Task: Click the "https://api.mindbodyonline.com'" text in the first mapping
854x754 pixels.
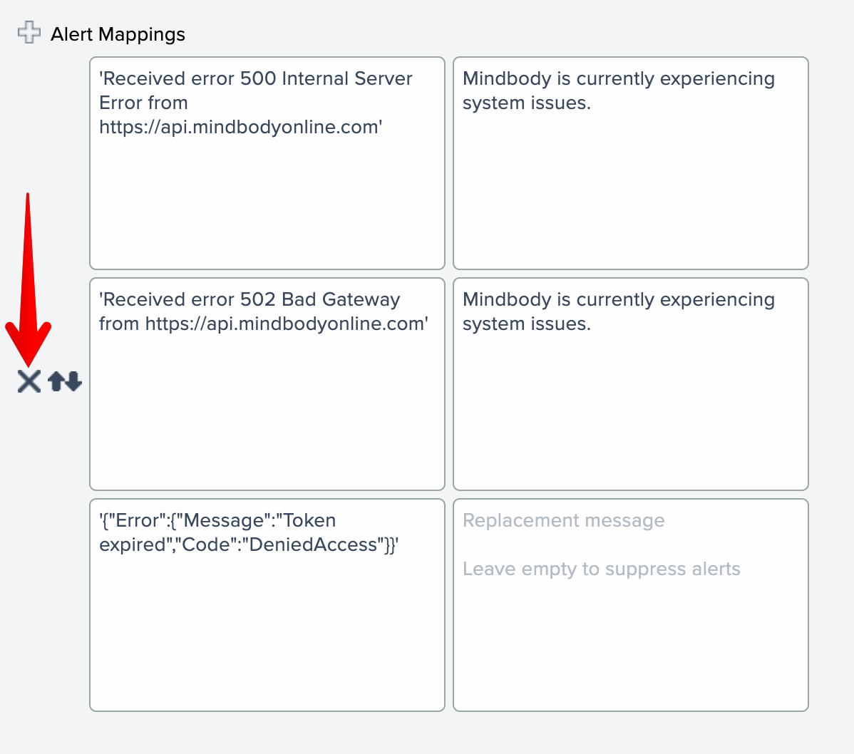Action: coord(241,127)
